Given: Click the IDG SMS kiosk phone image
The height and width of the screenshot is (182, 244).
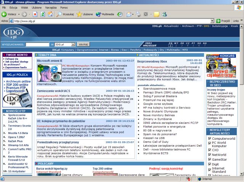Looking at the screenshot, I should click(18, 98).
